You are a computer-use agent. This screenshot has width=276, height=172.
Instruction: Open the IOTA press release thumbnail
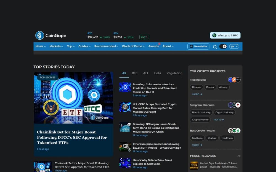click(194, 165)
